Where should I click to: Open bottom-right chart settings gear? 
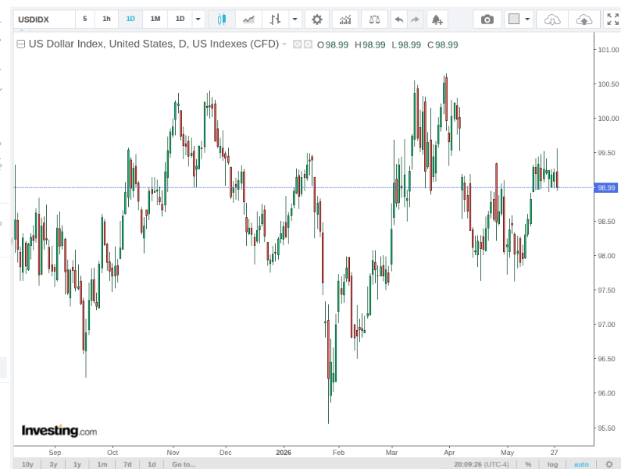pos(609,464)
